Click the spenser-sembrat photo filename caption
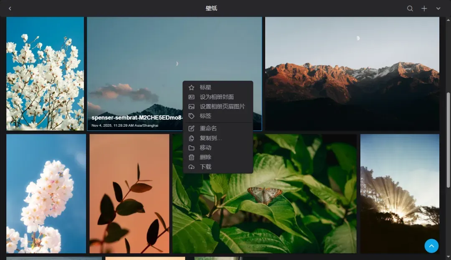Viewport: 451px width, 260px height. [137, 118]
